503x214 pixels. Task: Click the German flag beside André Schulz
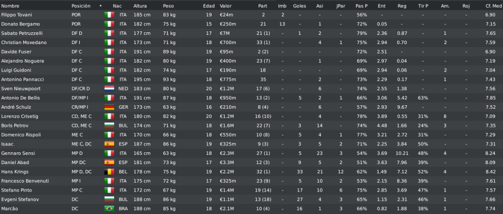point(109,107)
